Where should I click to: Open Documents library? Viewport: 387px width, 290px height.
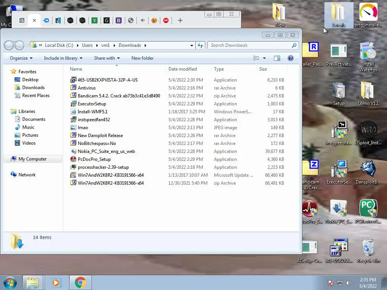pyautogui.click(x=34, y=119)
